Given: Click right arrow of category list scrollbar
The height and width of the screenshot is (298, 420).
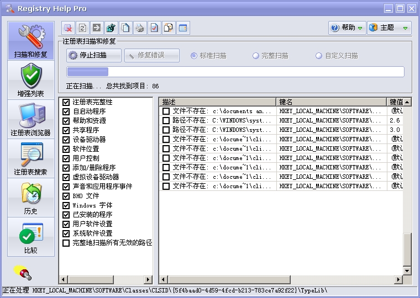Looking at the screenshot, I should [148, 280].
